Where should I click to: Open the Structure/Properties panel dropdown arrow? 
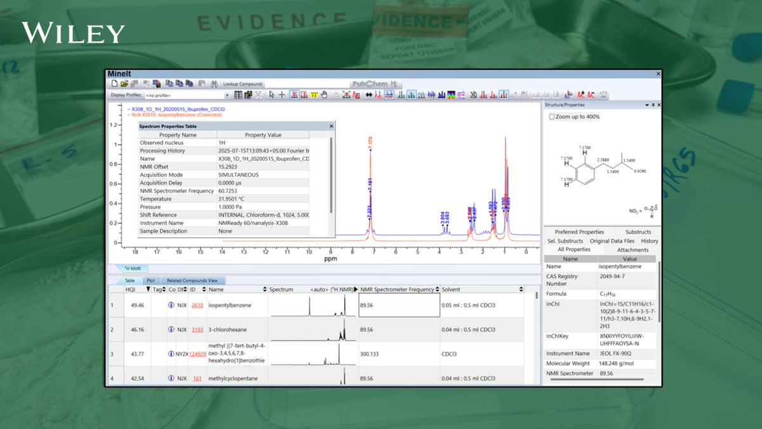pos(646,105)
